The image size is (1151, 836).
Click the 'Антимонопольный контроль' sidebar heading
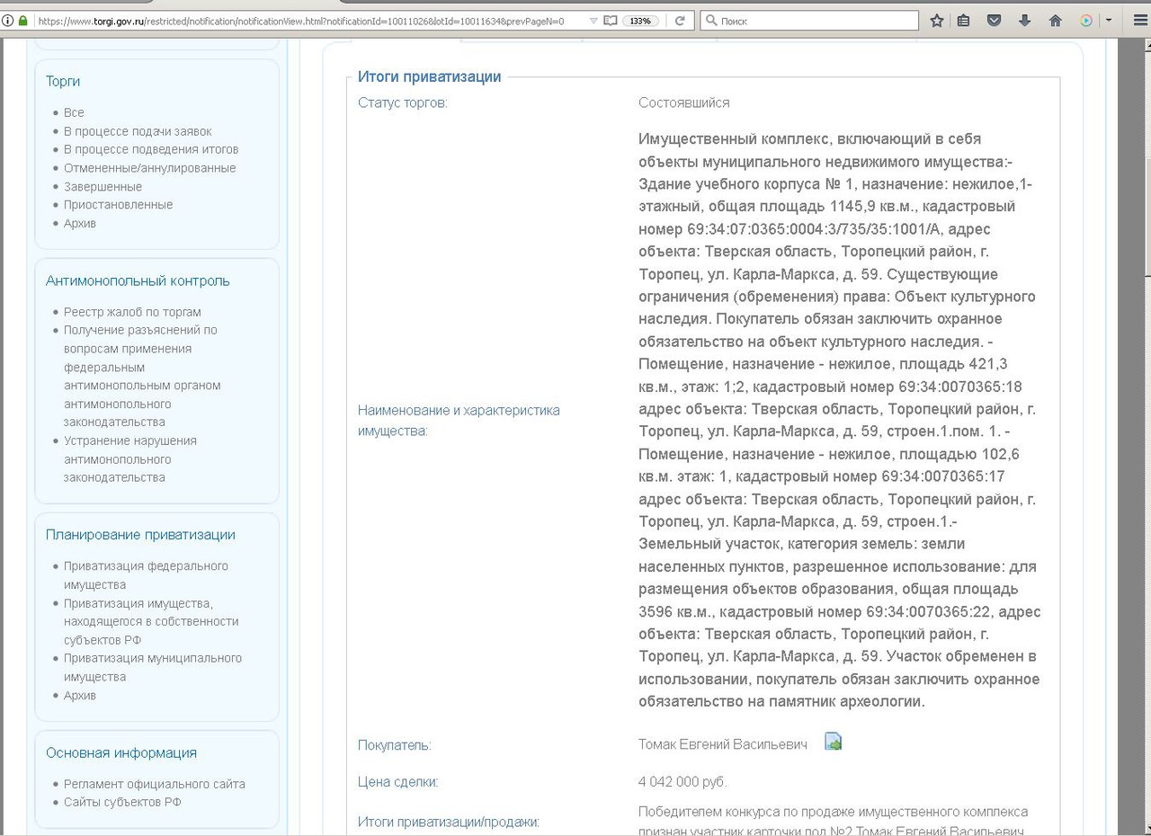click(138, 280)
